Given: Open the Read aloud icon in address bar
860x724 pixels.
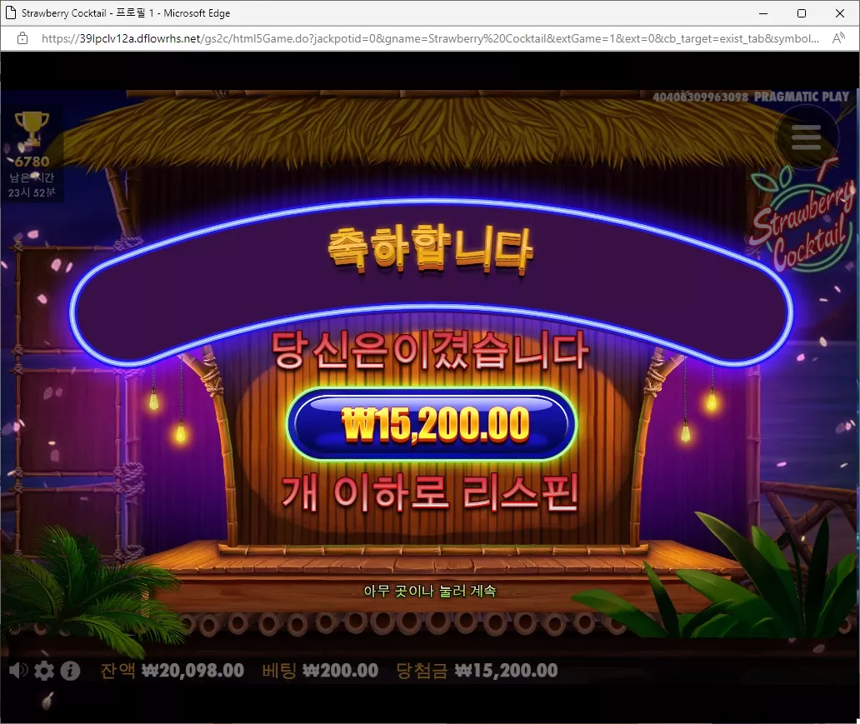Looking at the screenshot, I should [x=838, y=38].
